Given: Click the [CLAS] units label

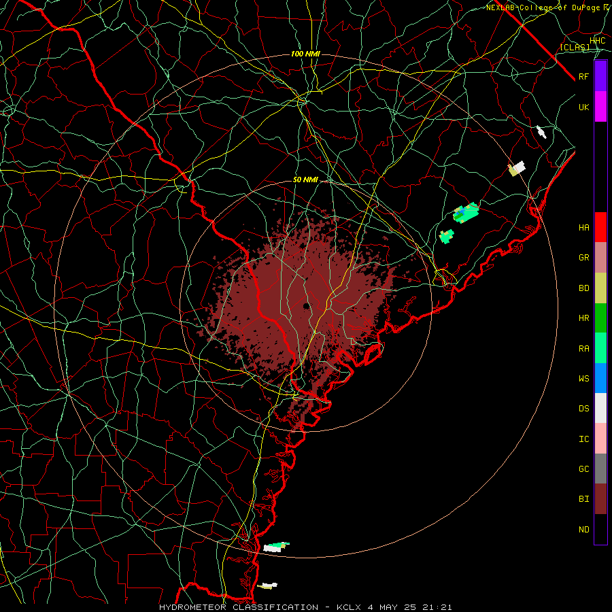Looking at the screenshot, I should pos(575,48).
